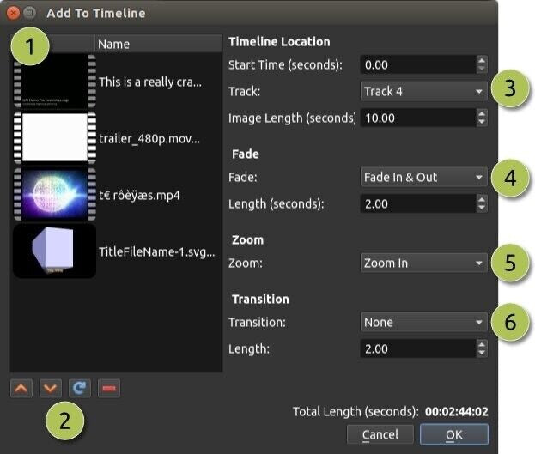Select the TitleFileName-1.svg thumbnail
535x454 pixels.
[x=54, y=251]
